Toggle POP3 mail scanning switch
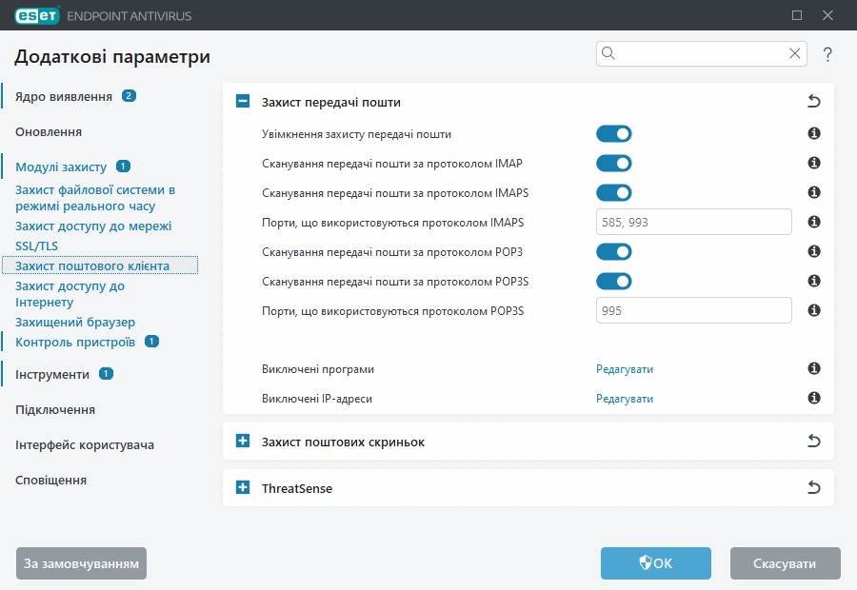 tap(614, 252)
